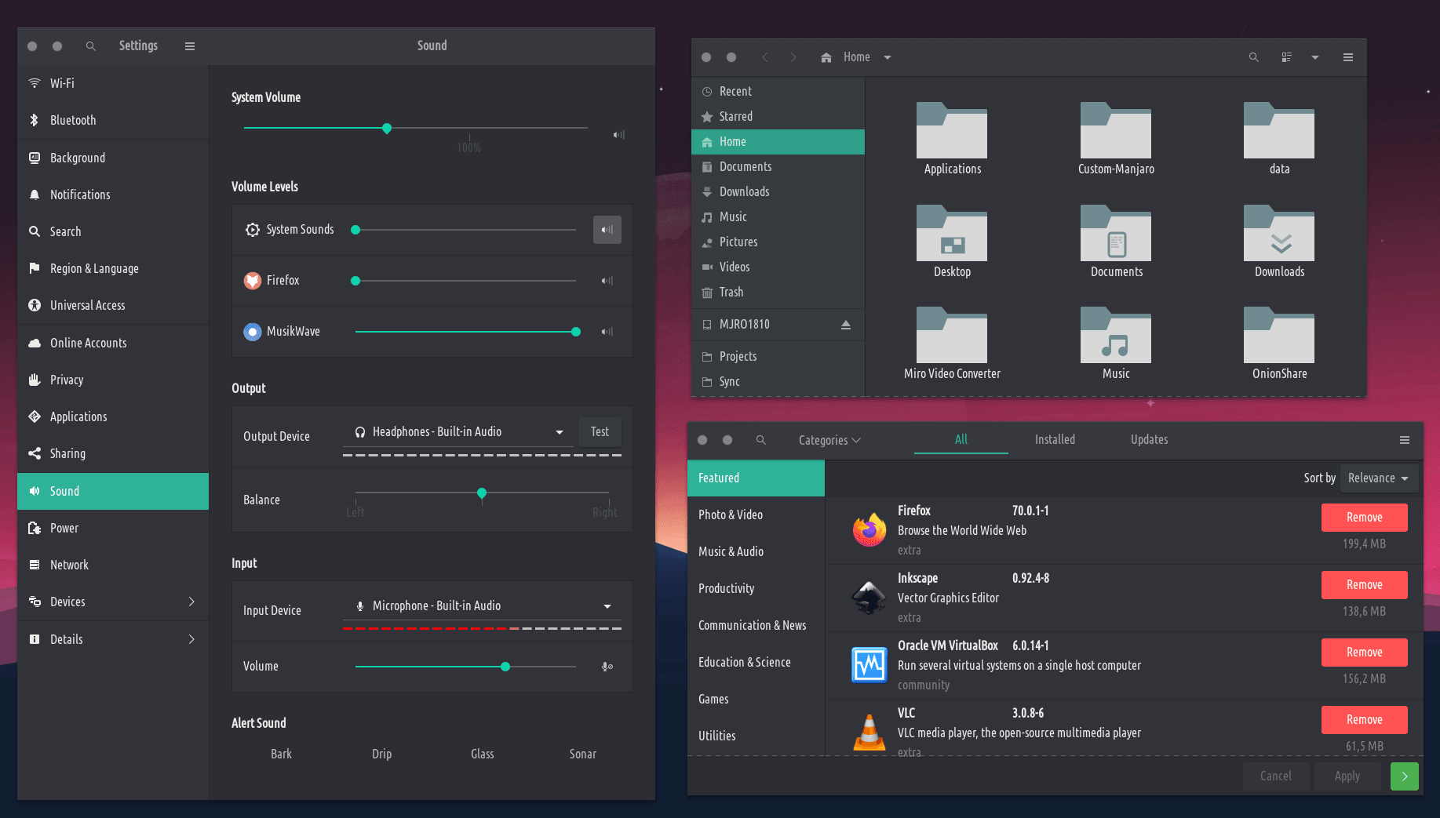Click the Test output button
The image size is (1440, 818).
(x=600, y=432)
